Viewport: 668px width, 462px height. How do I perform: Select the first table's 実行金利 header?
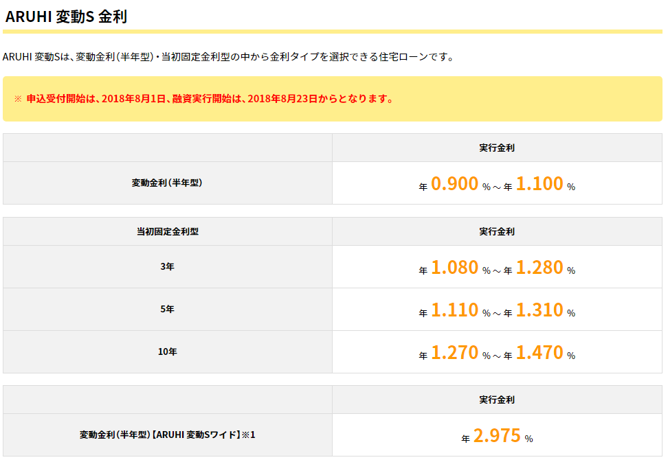click(x=497, y=148)
